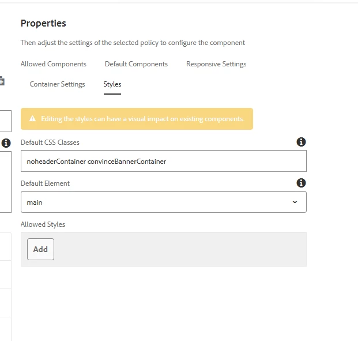Click info icon beside Default CSS Classes field
358x341 pixels.
point(301,142)
